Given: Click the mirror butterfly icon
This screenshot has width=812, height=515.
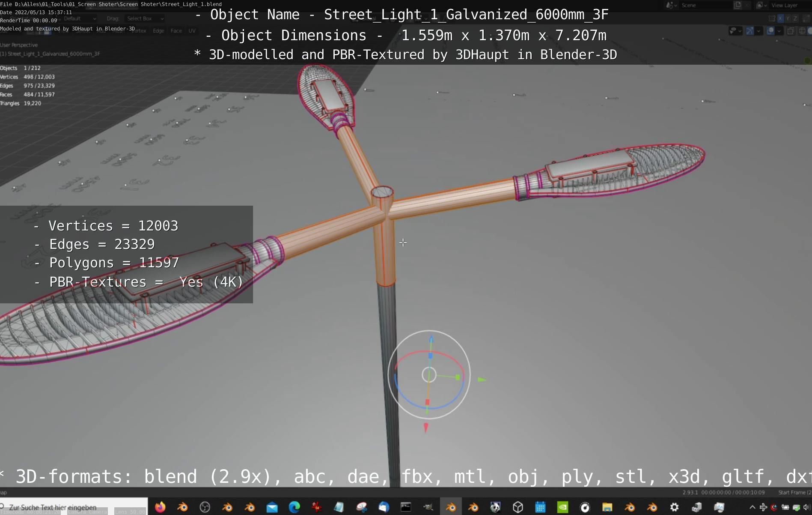Looking at the screenshot, I should click(x=772, y=18).
